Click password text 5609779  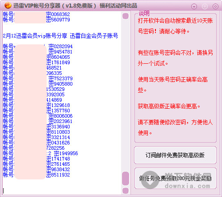click(60, 20)
